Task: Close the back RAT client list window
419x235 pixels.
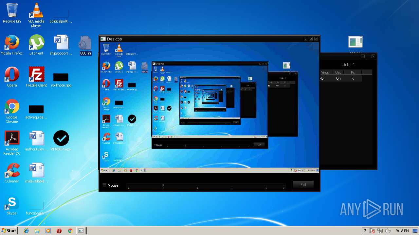Action: tap(373, 56)
